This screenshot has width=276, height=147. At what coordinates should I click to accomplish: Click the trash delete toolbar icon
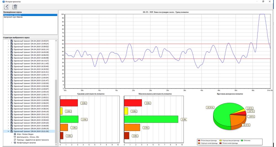15,7
